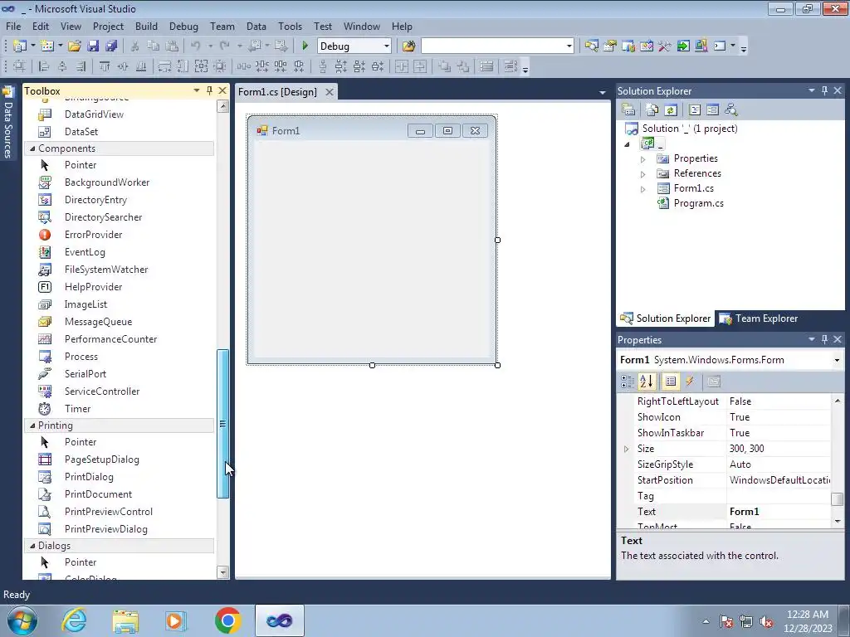Click the Properties page icon in the Properties panel
Screen dimensions: 850x637
714,382
